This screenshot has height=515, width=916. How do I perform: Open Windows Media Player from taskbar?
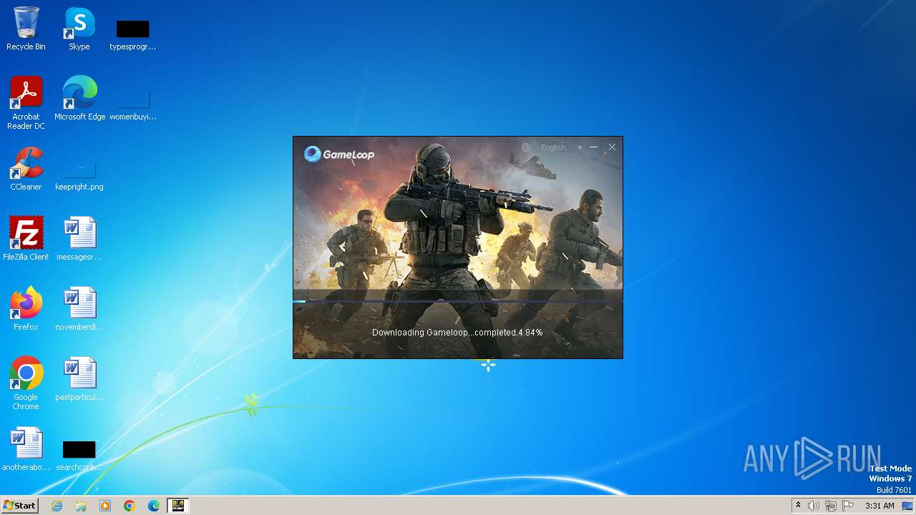click(105, 506)
